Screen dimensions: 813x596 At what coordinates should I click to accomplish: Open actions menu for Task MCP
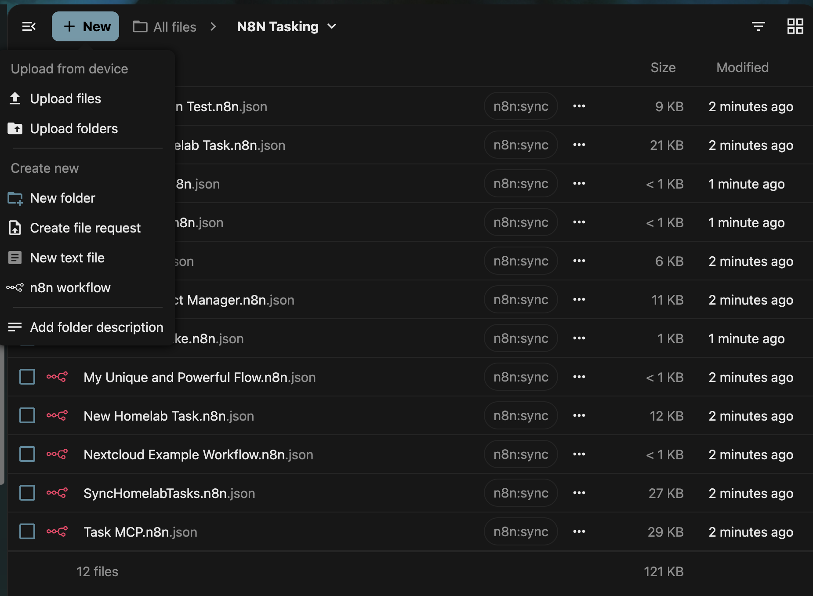coord(579,531)
